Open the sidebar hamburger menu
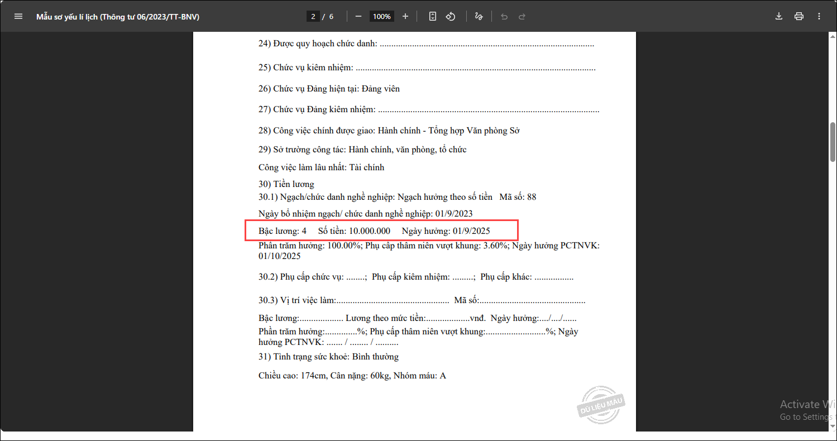 [18, 16]
